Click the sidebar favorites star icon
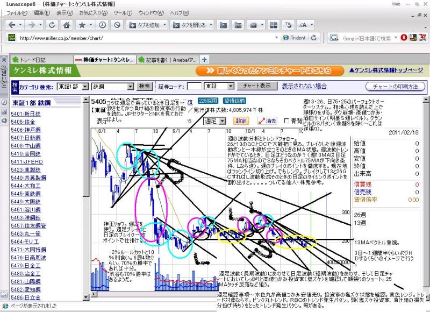The image size is (430, 312). [4, 59]
